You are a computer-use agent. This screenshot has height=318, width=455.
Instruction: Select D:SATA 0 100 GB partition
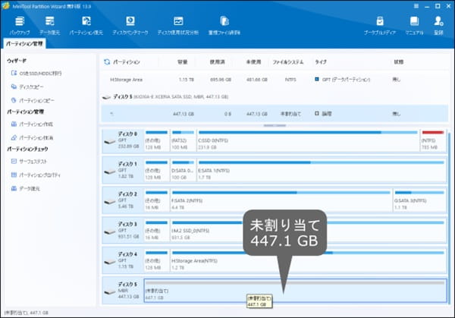tap(183, 171)
